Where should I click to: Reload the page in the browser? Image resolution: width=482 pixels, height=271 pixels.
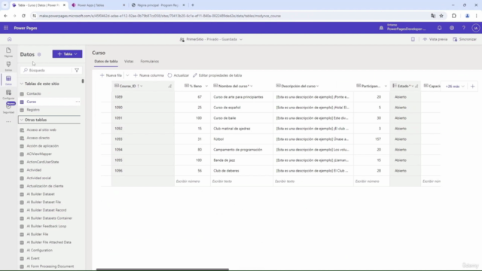(x=23, y=16)
